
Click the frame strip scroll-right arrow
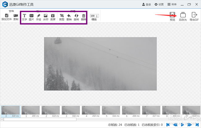click(x=199, y=119)
